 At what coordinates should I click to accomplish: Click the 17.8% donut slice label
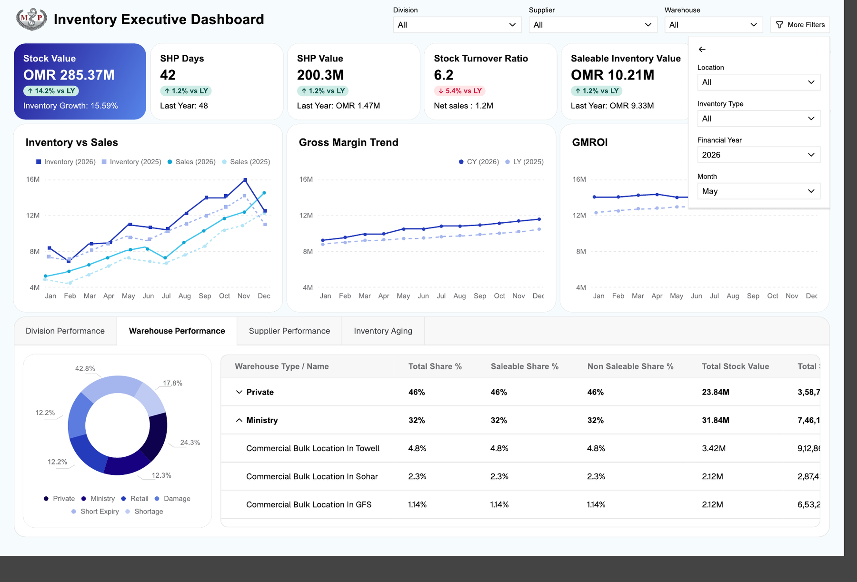click(x=172, y=383)
